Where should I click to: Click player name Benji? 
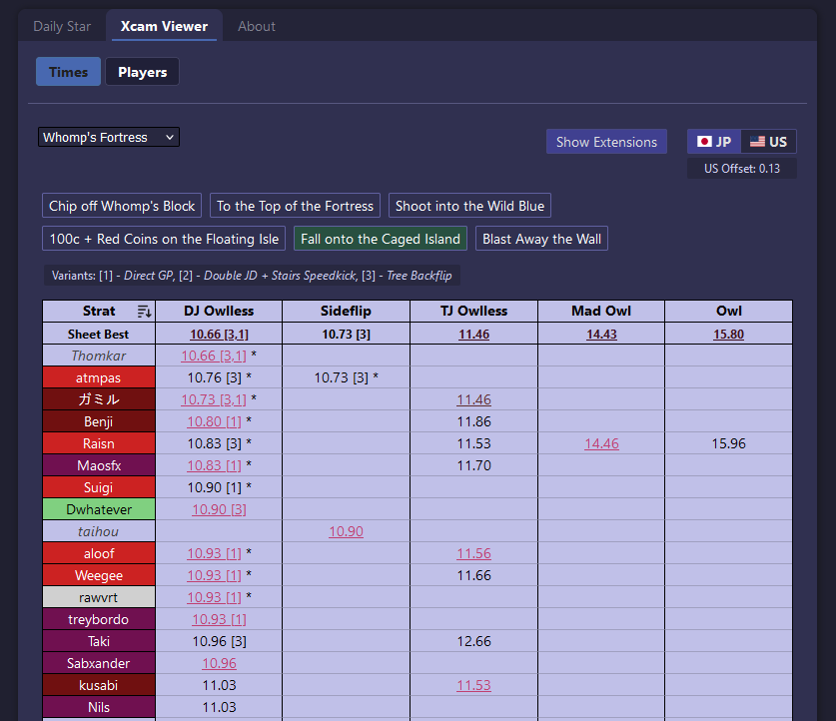tap(99, 421)
